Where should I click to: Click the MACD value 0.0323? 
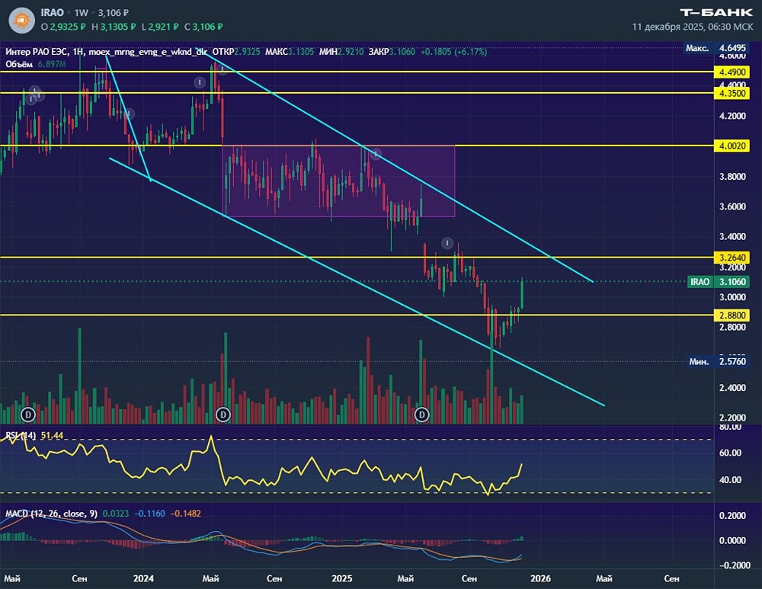tap(116, 514)
